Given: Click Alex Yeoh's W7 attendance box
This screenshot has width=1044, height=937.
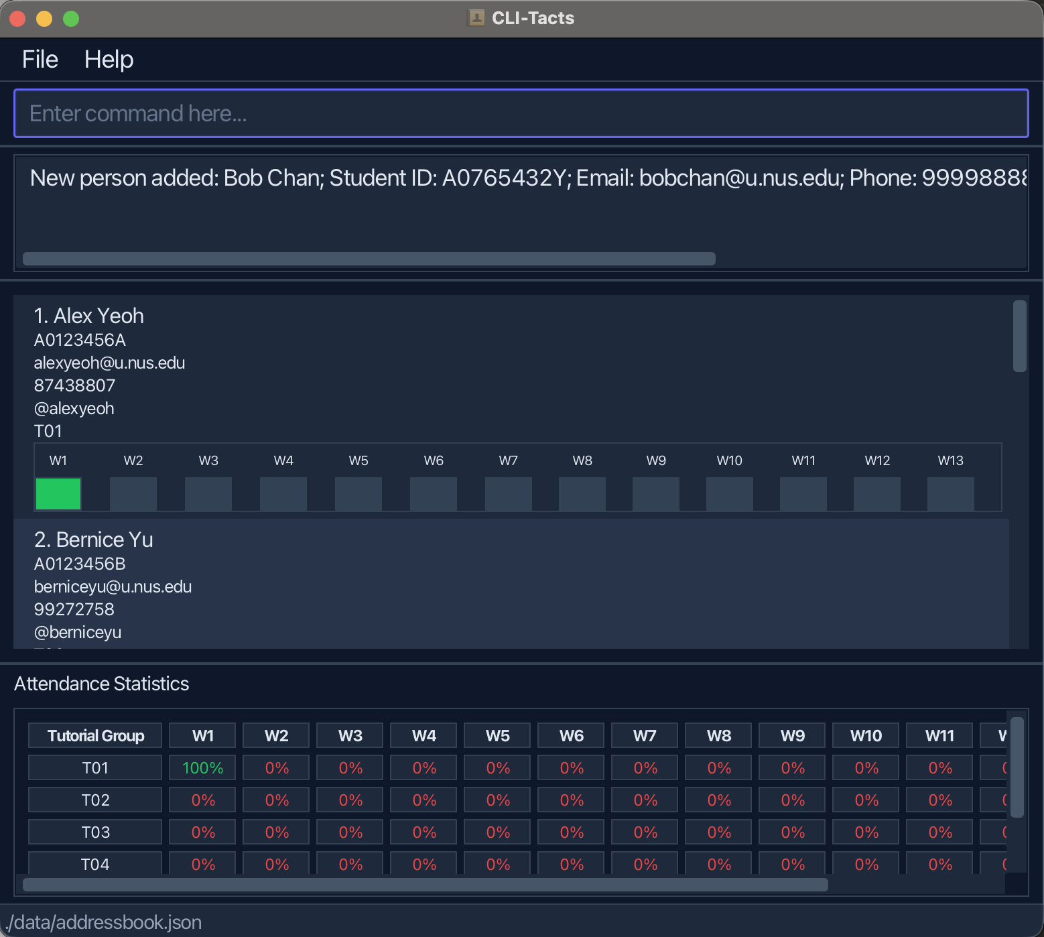Looking at the screenshot, I should pyautogui.click(x=509, y=494).
